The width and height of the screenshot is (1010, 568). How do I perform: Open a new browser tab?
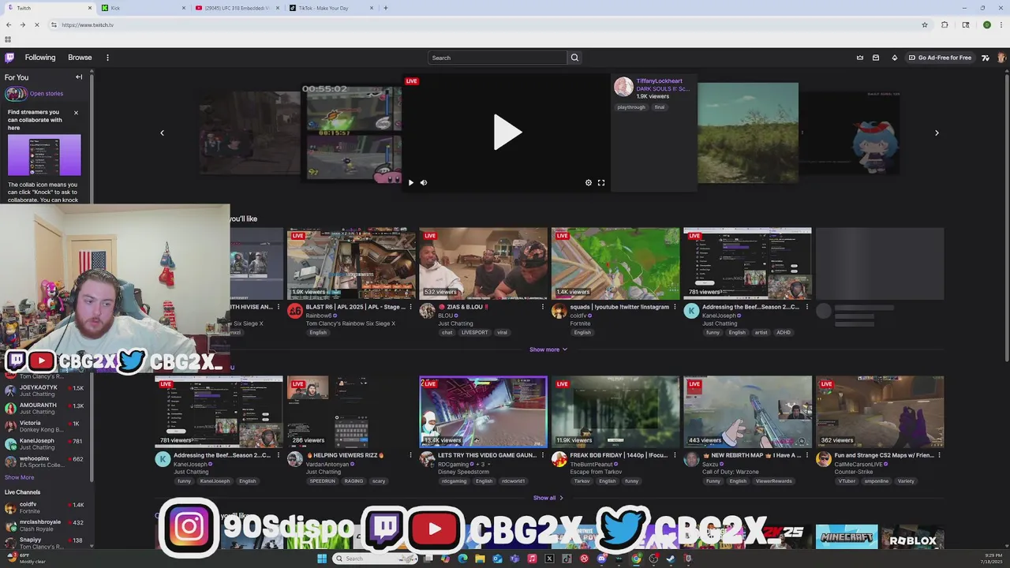(386, 8)
